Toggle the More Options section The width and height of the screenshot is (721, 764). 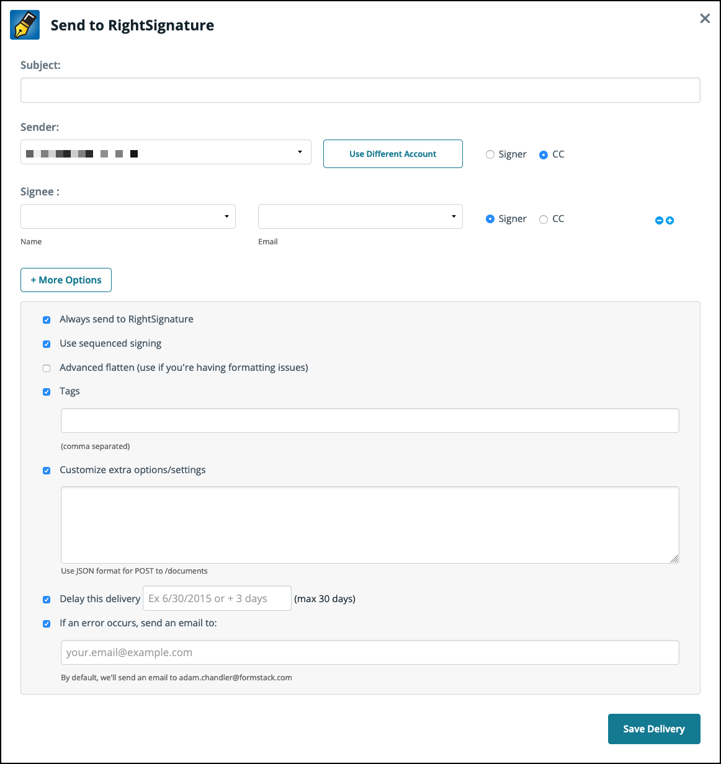pos(66,280)
